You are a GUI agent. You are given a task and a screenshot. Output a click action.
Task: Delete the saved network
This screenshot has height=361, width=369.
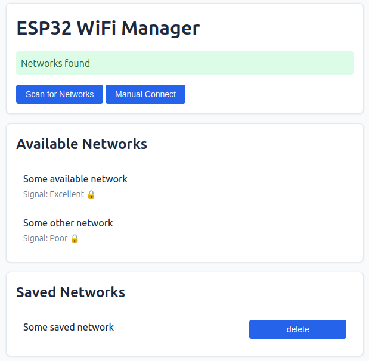tap(297, 329)
